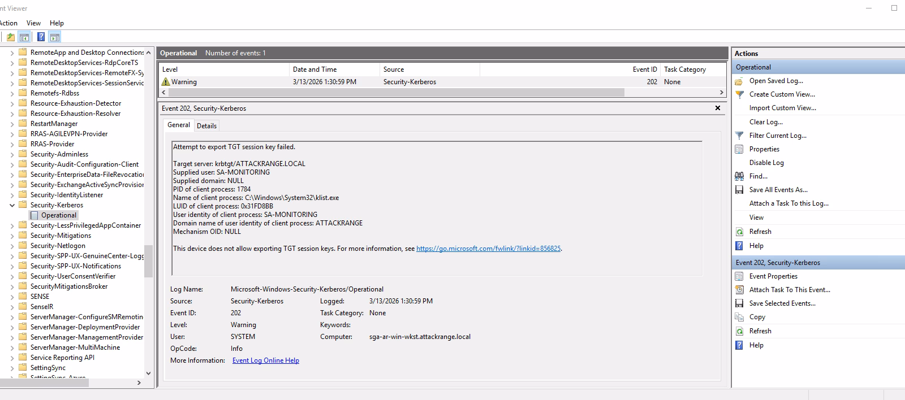Click the Open Saved Log folder icon
Screen dimensions: 905x400
click(x=739, y=81)
